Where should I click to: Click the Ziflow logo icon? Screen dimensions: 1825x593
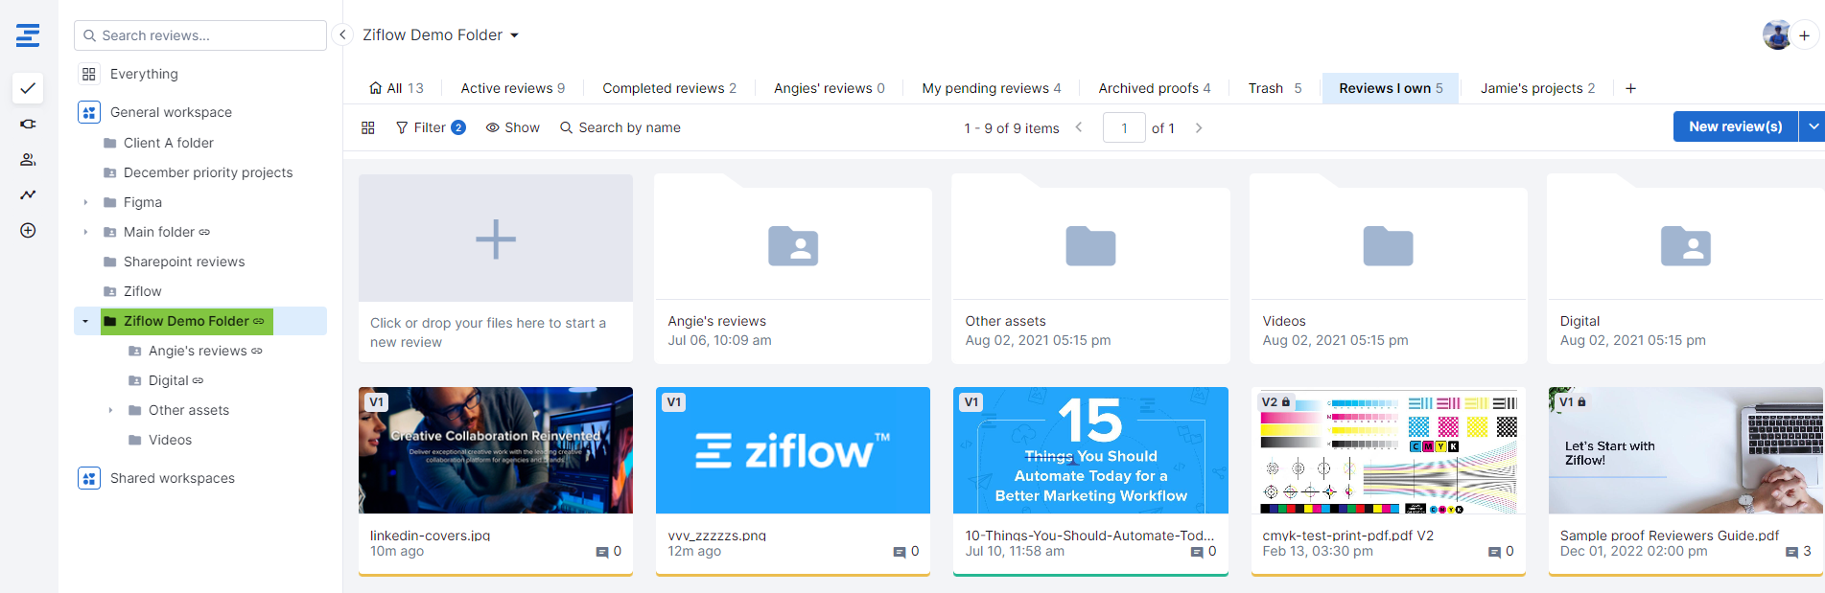coord(28,35)
